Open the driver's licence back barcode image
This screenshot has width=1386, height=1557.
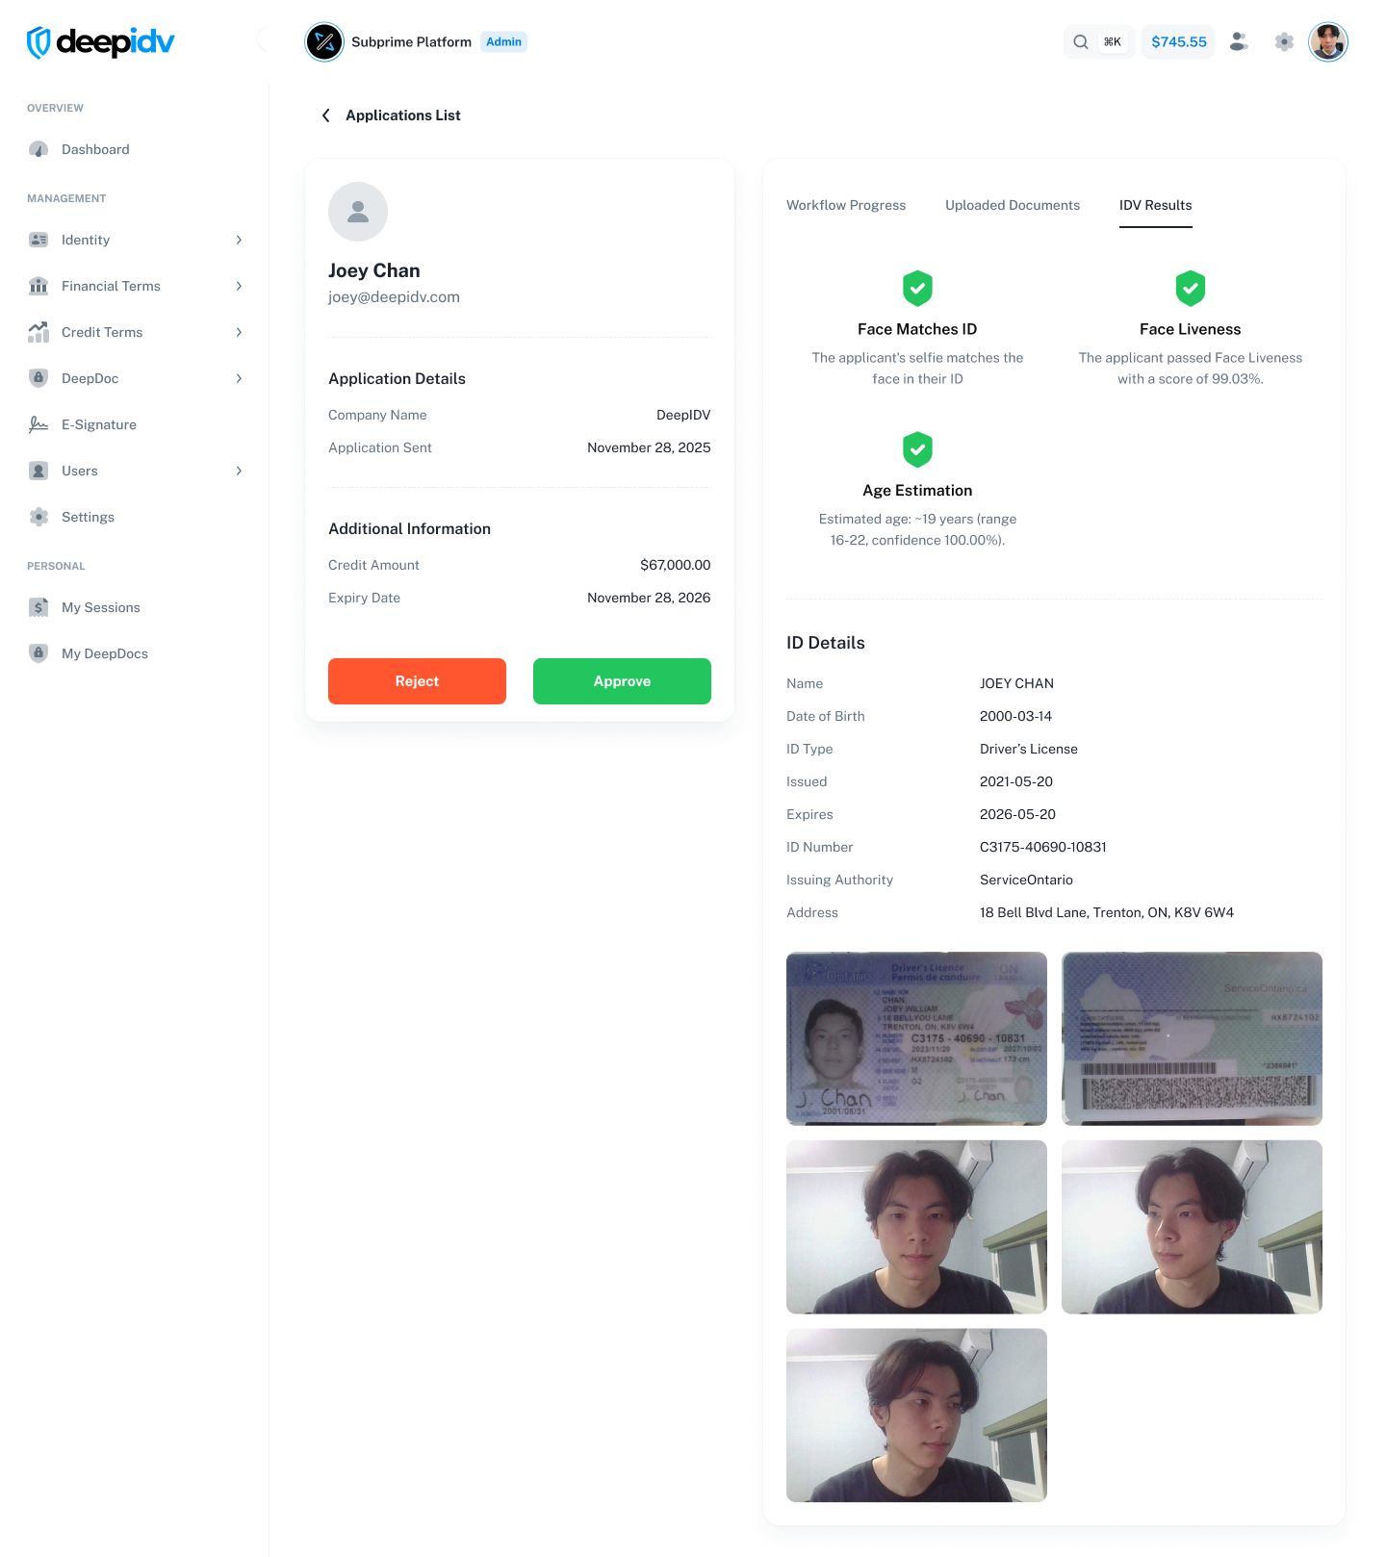[x=1192, y=1038]
